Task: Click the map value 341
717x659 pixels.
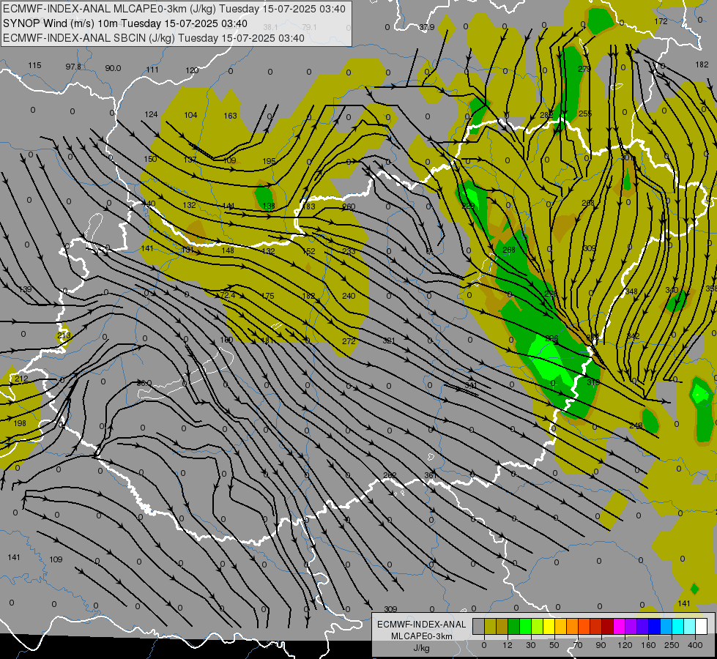Action: click(x=471, y=385)
